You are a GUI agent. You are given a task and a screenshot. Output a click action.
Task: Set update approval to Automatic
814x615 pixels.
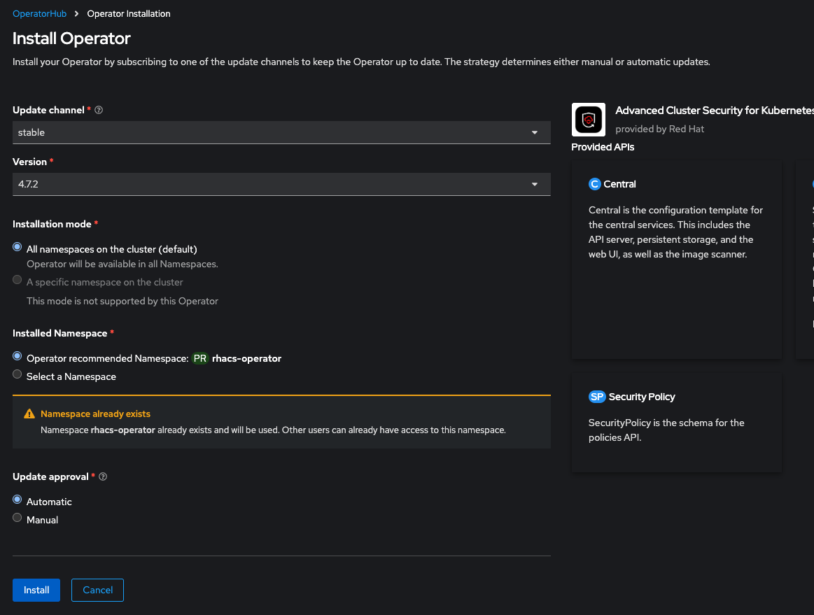(17, 500)
